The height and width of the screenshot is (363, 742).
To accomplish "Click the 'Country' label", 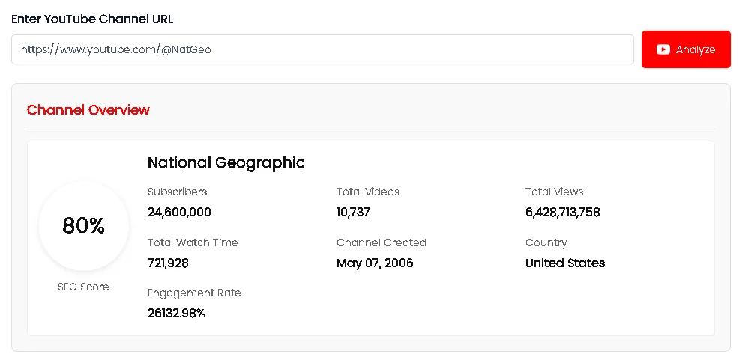I will [x=546, y=243].
